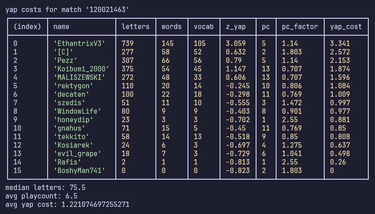The height and width of the screenshot is (214, 375).
Task: Click pc_factor value 0.901 for WindowLife
Action: pyautogui.click(x=292, y=111)
